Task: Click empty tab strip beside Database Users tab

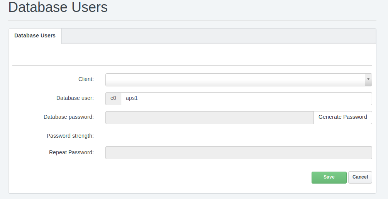Action: (219, 36)
